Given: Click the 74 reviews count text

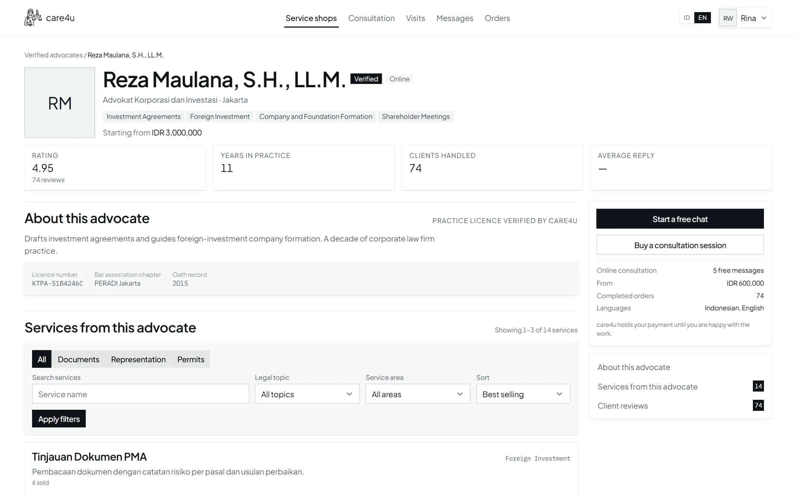Looking at the screenshot, I should pyautogui.click(x=48, y=180).
